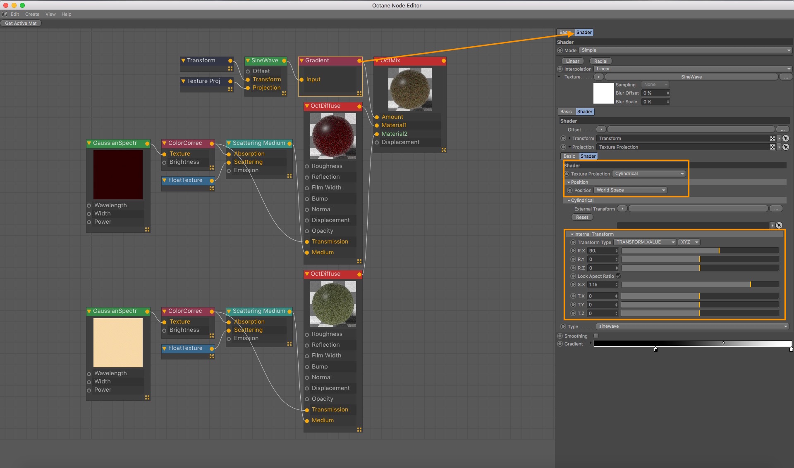Image resolution: width=794 pixels, height=468 pixels.
Task: Click the S.X value slider
Action: 700,285
